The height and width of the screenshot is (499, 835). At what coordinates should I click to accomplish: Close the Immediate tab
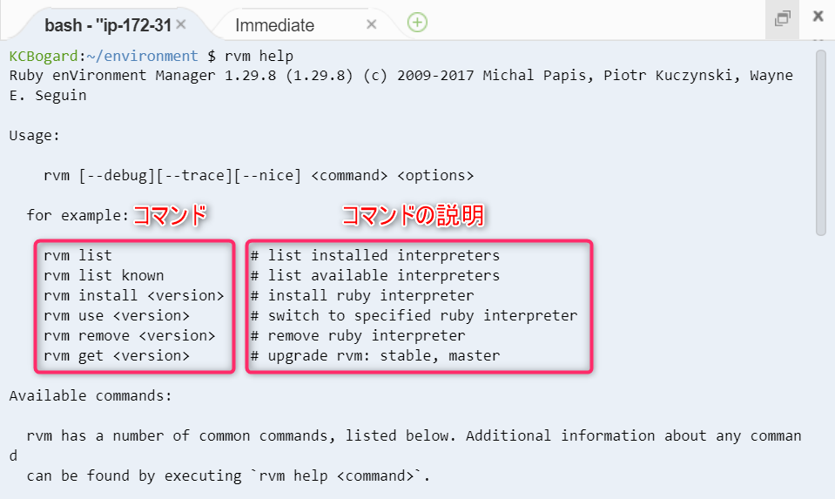tap(372, 24)
